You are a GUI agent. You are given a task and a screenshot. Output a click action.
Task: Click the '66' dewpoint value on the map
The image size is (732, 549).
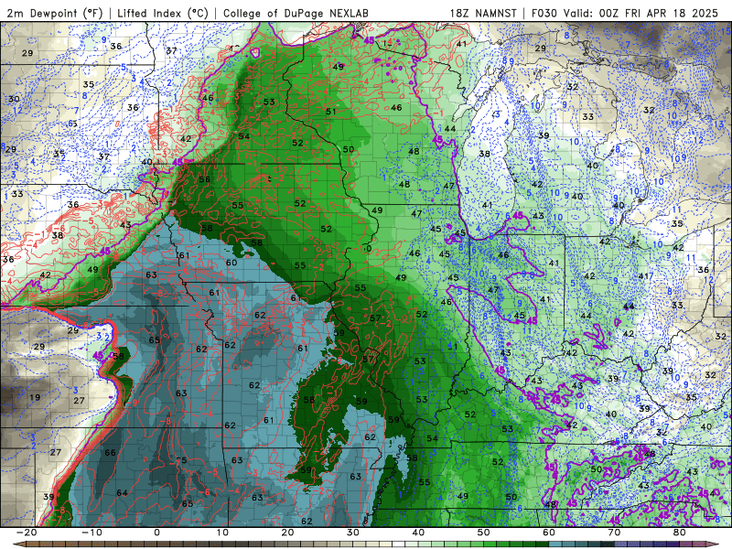pyautogui.click(x=110, y=452)
